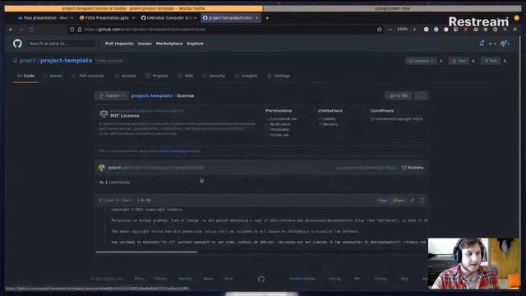Open the prairir owner link

pyautogui.click(x=27, y=60)
